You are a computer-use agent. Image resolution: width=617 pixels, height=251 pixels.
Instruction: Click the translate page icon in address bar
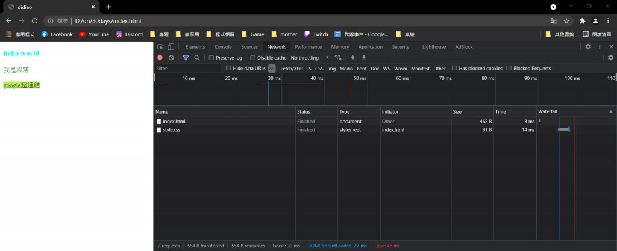coord(553,21)
